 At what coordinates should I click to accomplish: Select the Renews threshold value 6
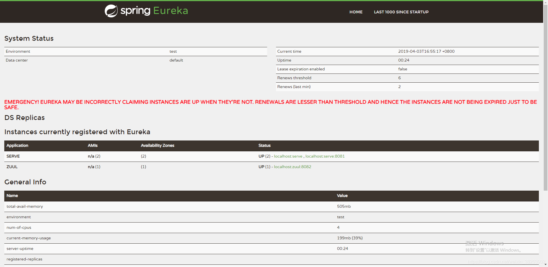pos(400,78)
